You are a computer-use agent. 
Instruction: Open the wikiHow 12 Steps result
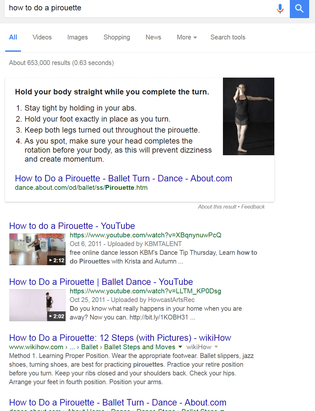coord(120,338)
